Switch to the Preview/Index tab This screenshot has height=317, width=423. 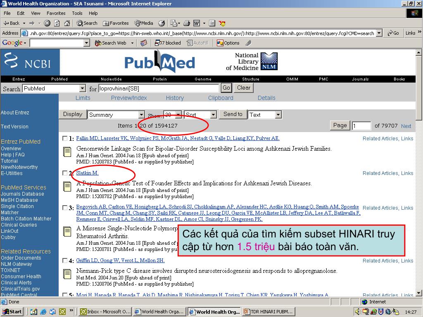pos(129,98)
